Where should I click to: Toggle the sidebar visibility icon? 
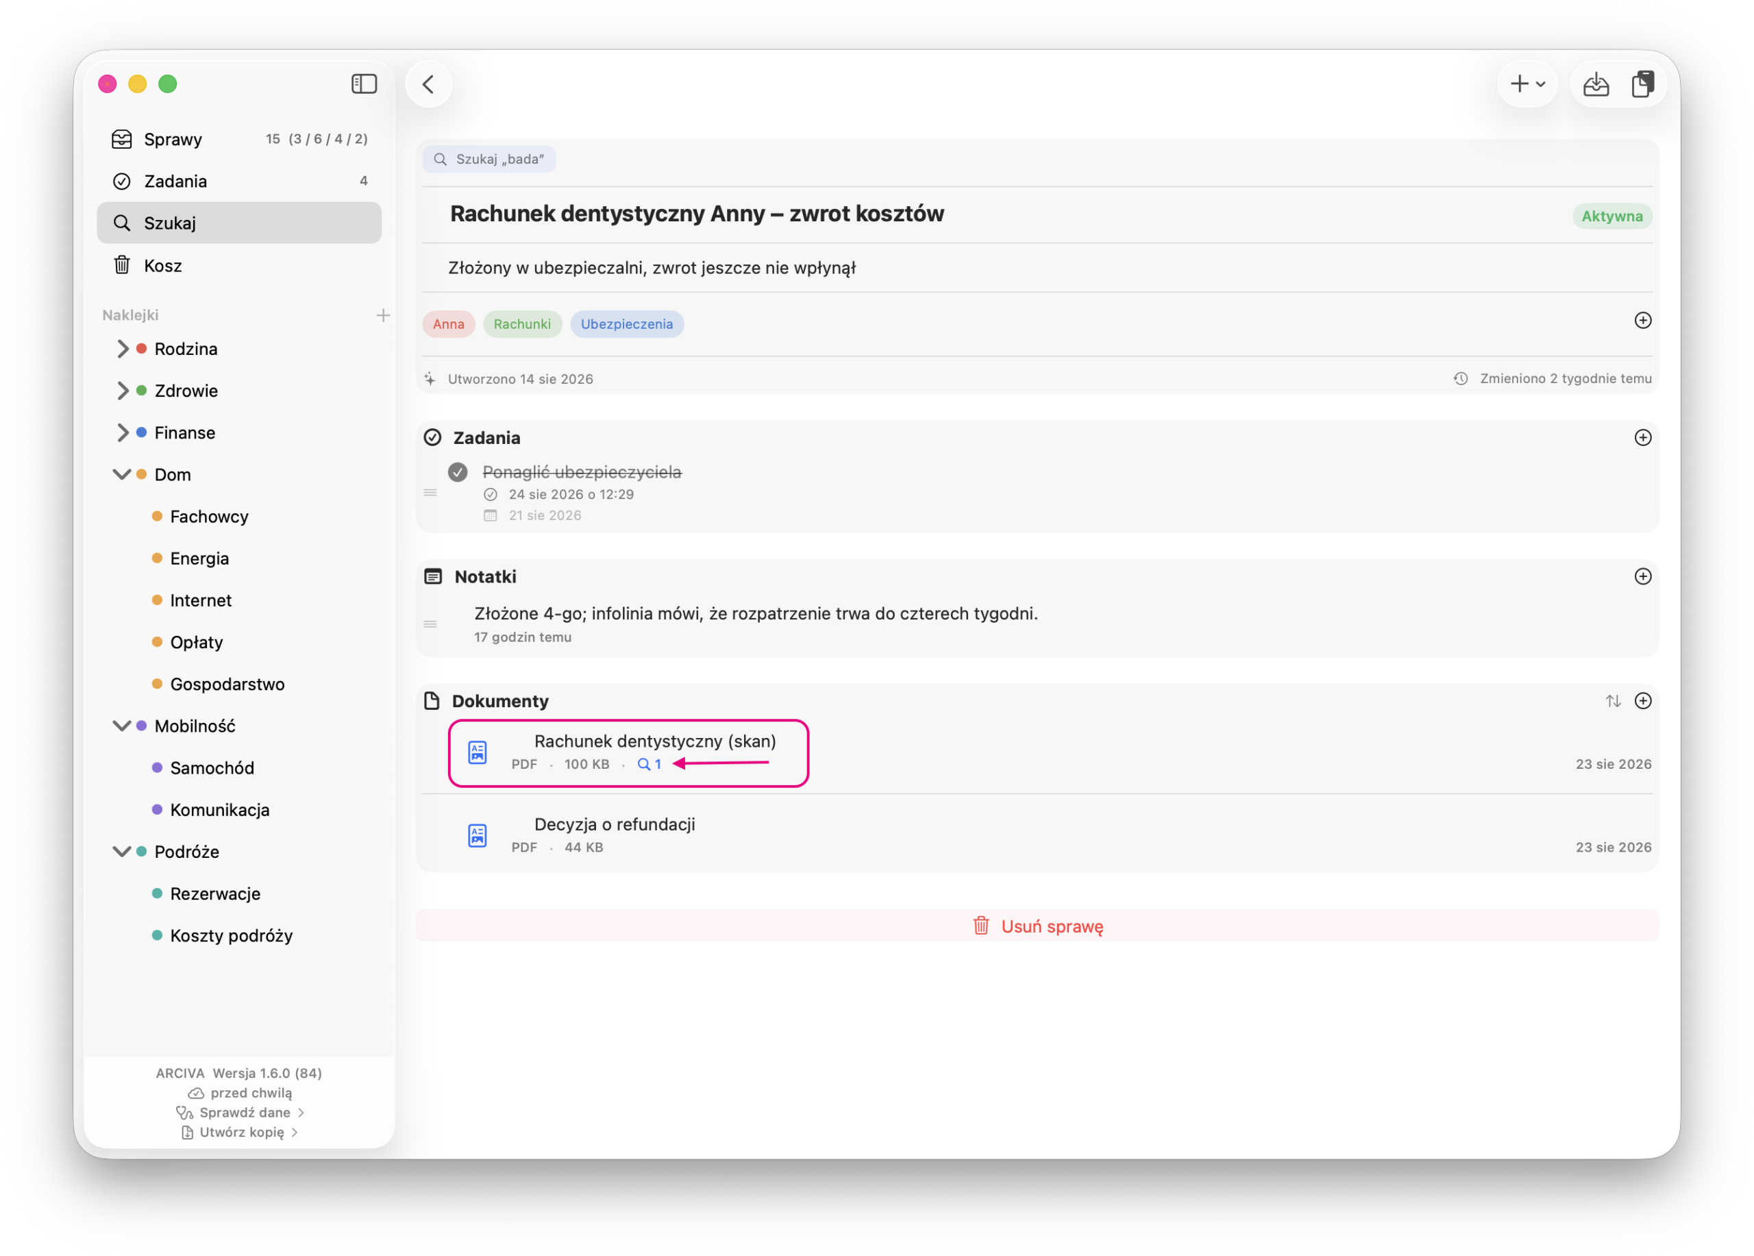[364, 84]
